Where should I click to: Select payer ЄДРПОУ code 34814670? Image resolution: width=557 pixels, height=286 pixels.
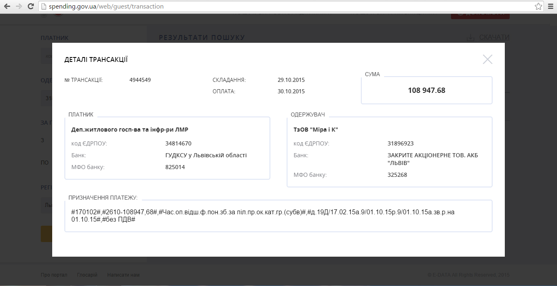(x=178, y=143)
